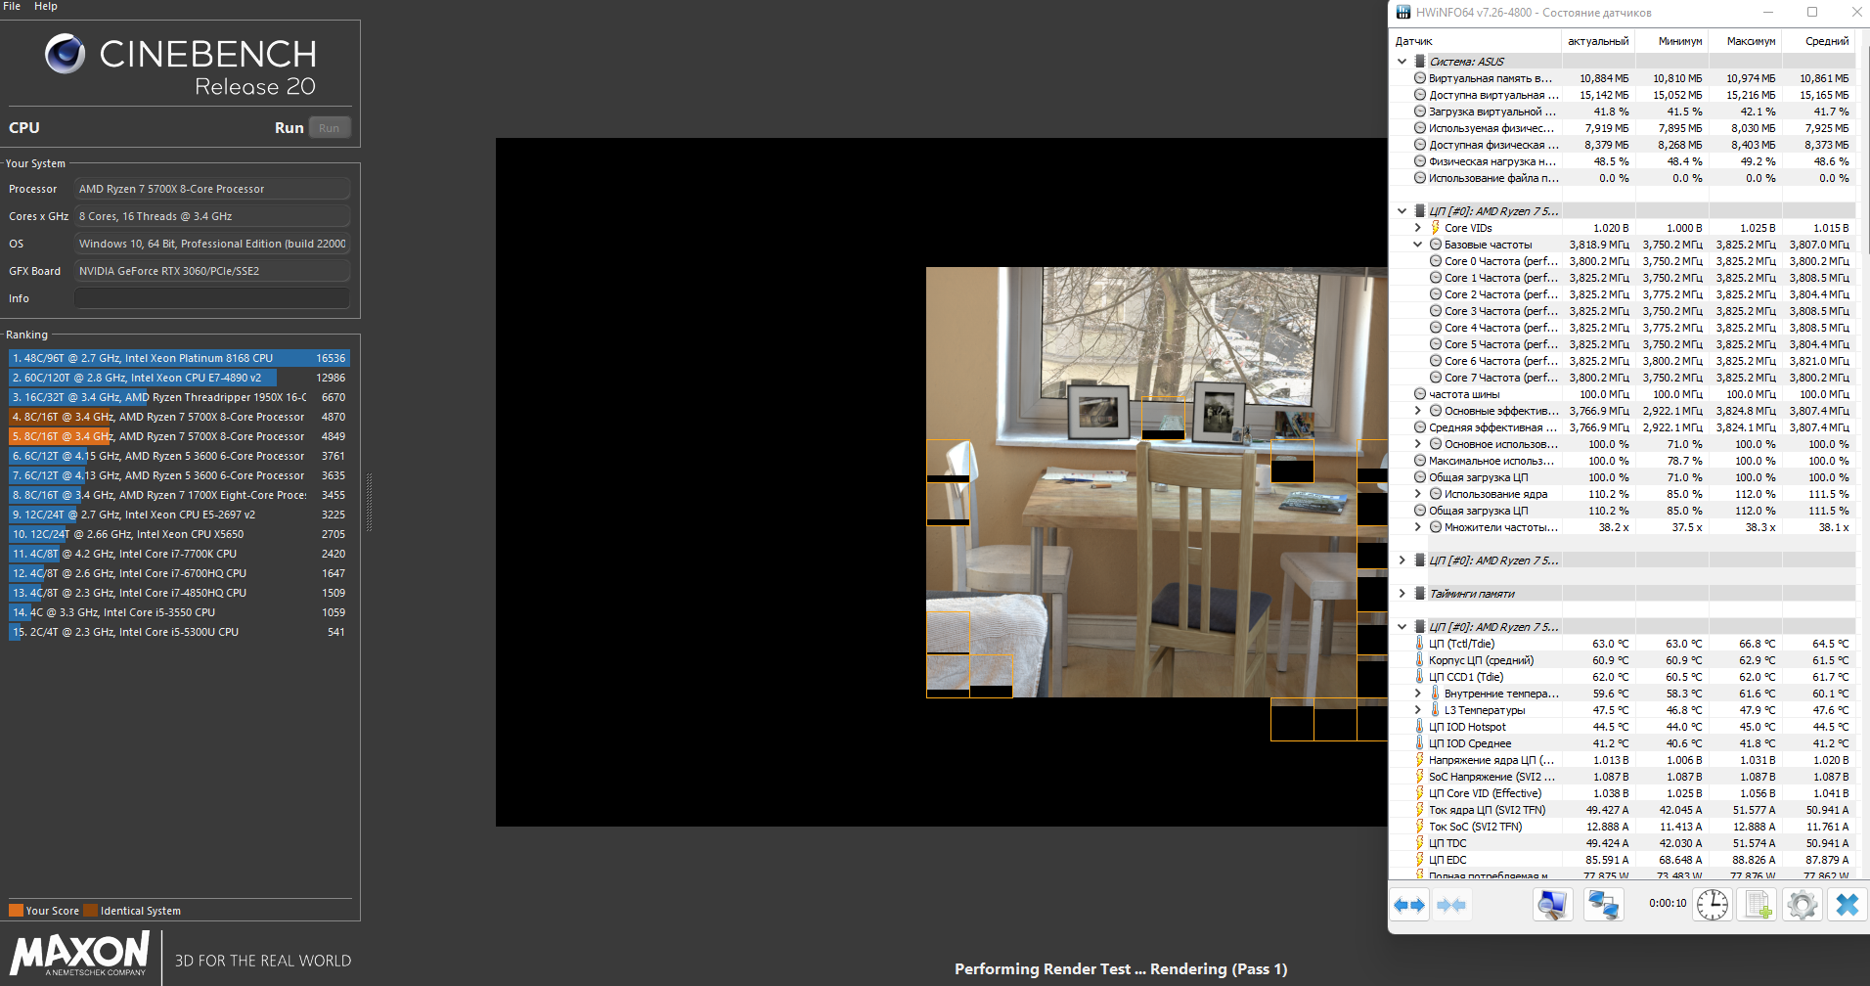Viewport: 1870px width, 986px height.
Task: Click the orange Your Score legend swatch
Action: coord(16,911)
